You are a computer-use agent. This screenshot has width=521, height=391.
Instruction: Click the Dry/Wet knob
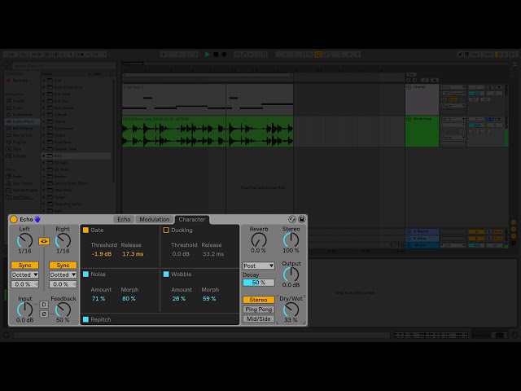coord(291,310)
